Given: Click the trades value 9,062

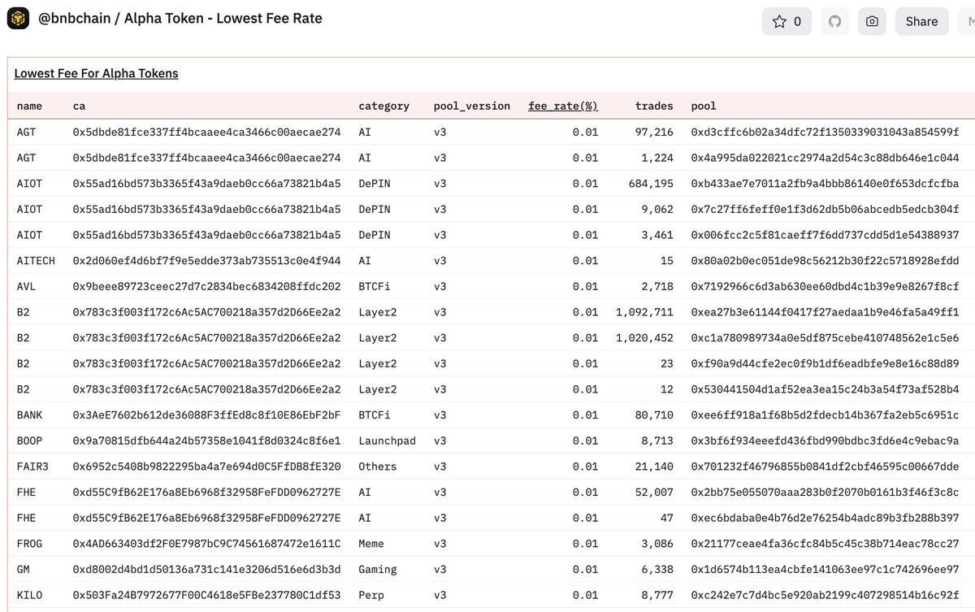Looking at the screenshot, I should [x=657, y=209].
